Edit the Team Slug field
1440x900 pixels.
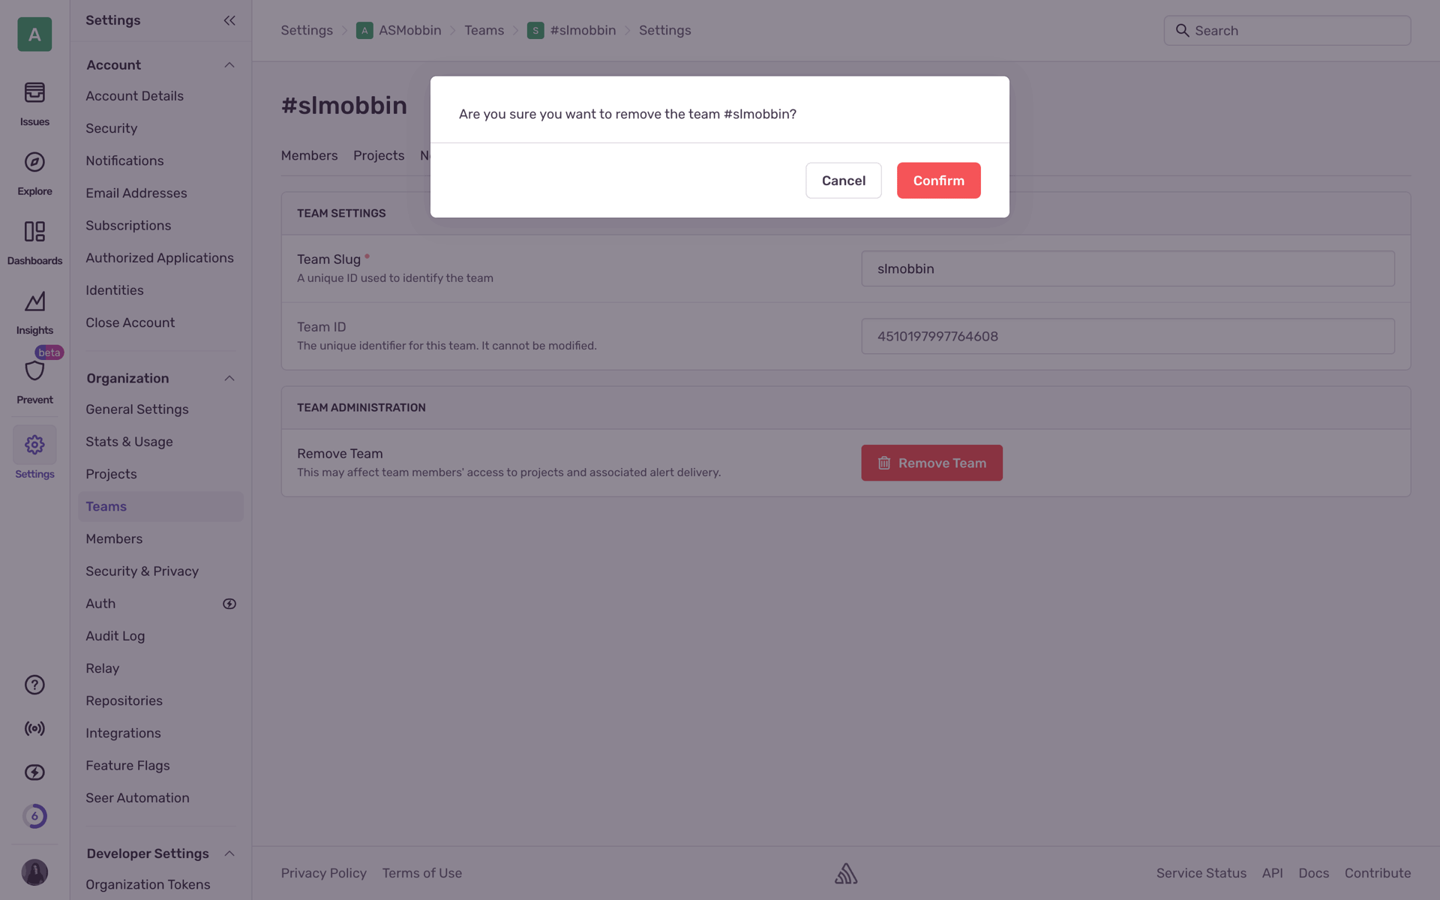click(x=1128, y=268)
